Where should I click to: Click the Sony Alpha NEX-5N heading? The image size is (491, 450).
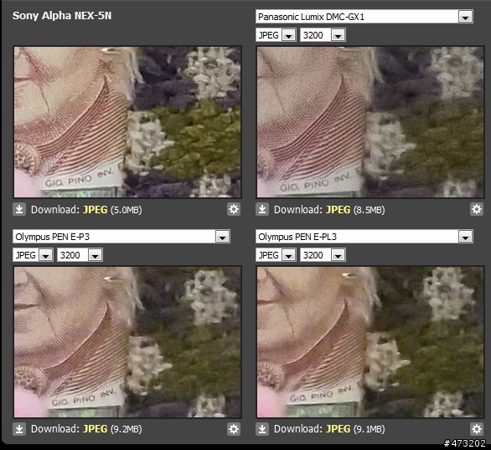(62, 16)
